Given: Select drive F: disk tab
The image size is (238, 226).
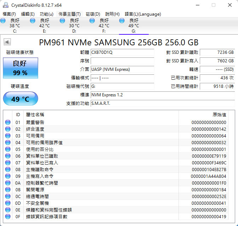Looking at the screenshot, I should coord(104,26).
